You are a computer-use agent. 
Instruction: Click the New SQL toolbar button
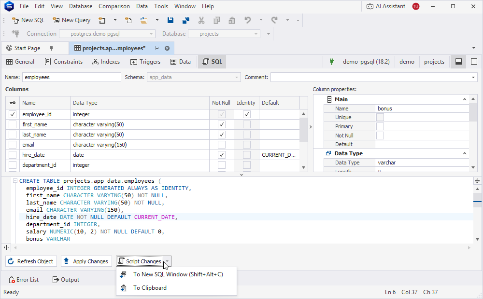click(x=28, y=20)
